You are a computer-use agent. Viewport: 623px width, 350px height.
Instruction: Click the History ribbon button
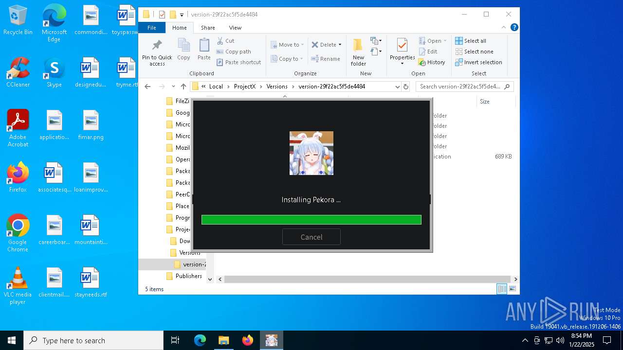point(432,62)
